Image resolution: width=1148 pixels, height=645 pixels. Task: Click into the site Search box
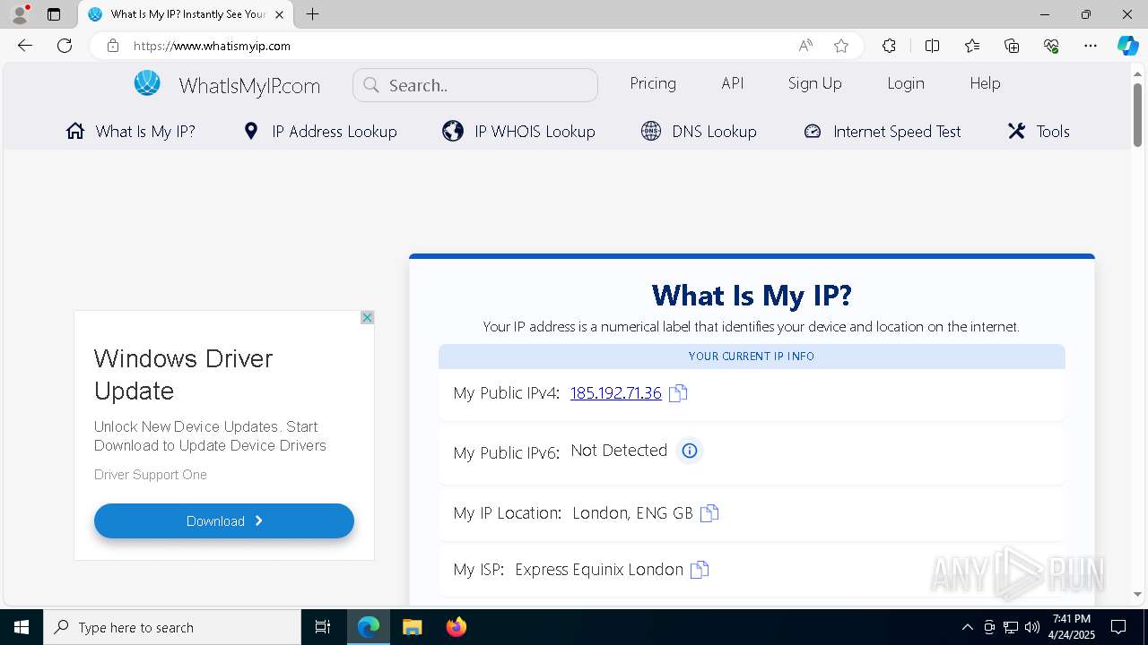pyautogui.click(x=475, y=85)
